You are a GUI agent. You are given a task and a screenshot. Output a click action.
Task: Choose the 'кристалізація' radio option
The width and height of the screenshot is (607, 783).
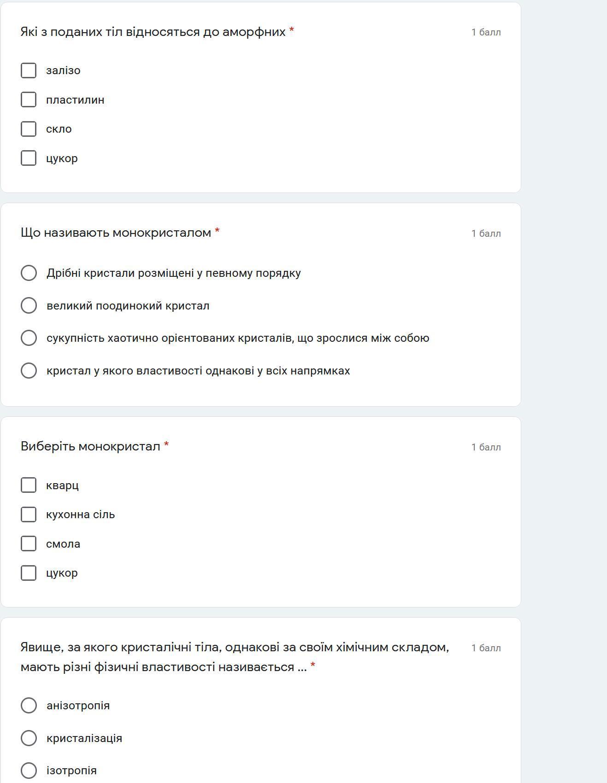tap(29, 738)
